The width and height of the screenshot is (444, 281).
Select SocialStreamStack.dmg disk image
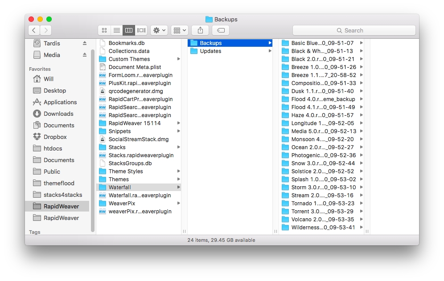click(x=139, y=139)
